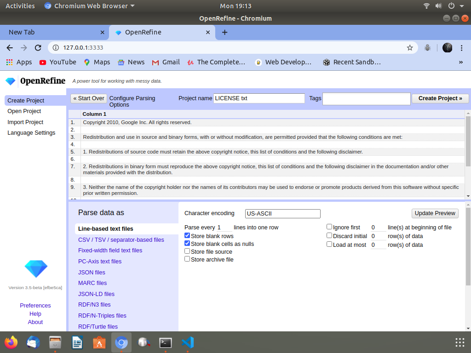
Task: Open The Complete... bookmark
Action: 216,62
